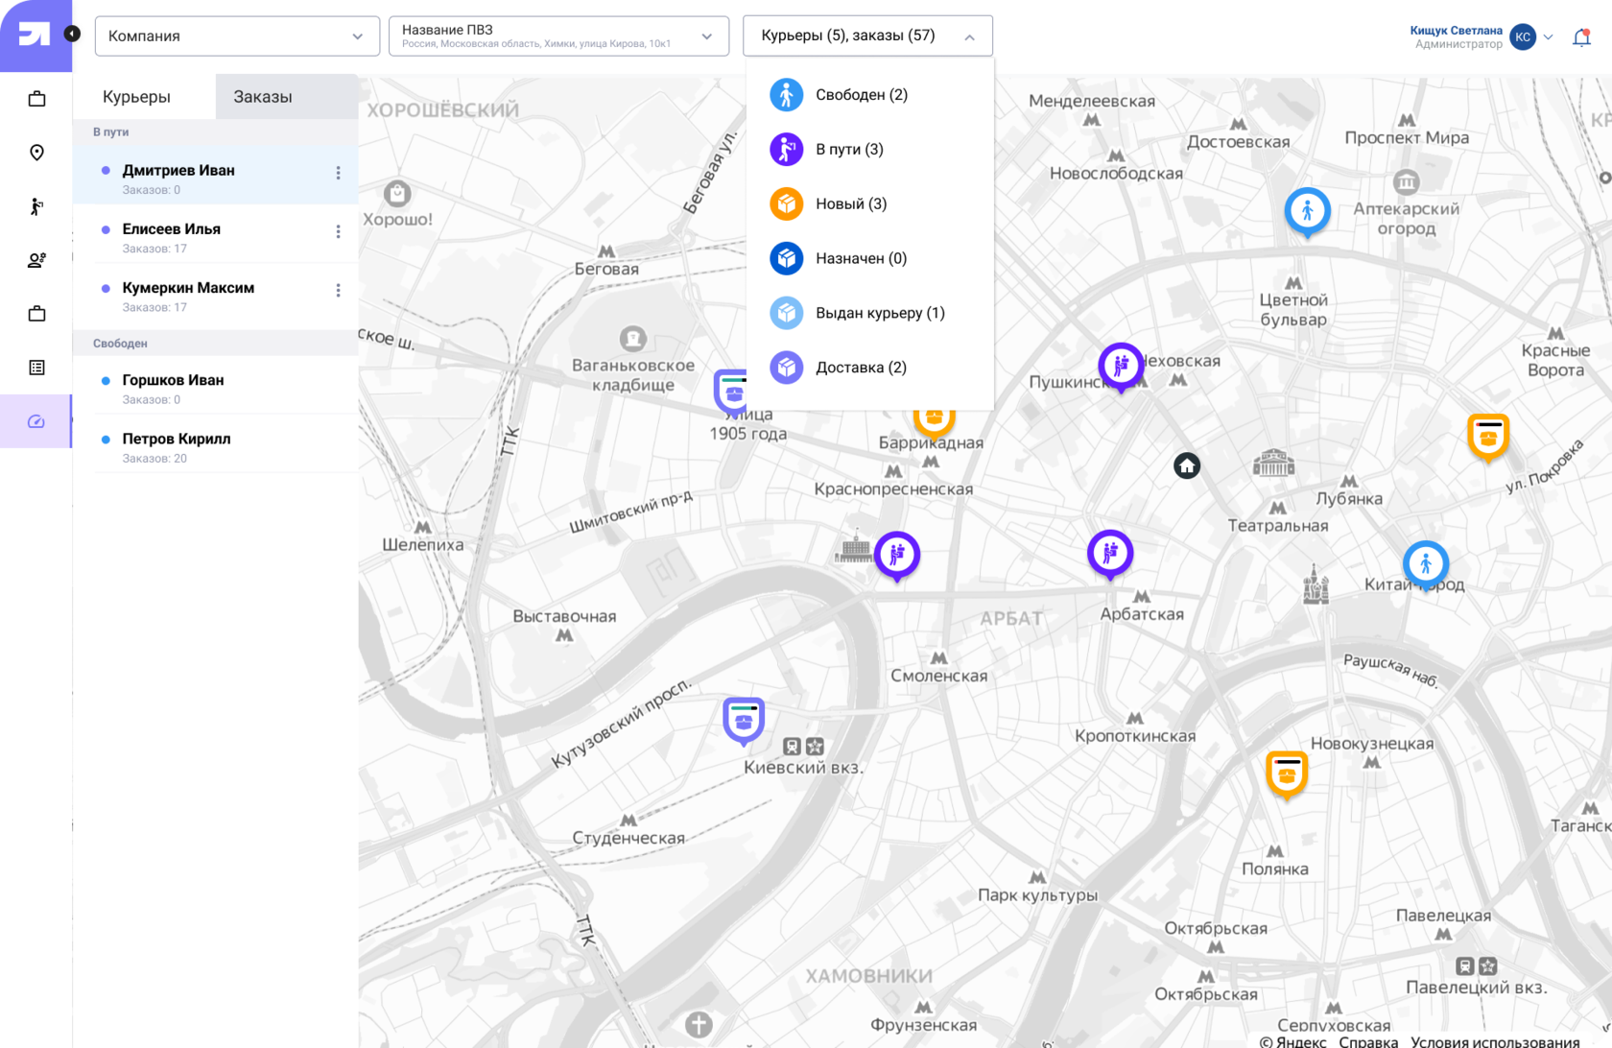Filter by Выдан курьеру (1) orders
This screenshot has width=1612, height=1048.
click(x=869, y=313)
